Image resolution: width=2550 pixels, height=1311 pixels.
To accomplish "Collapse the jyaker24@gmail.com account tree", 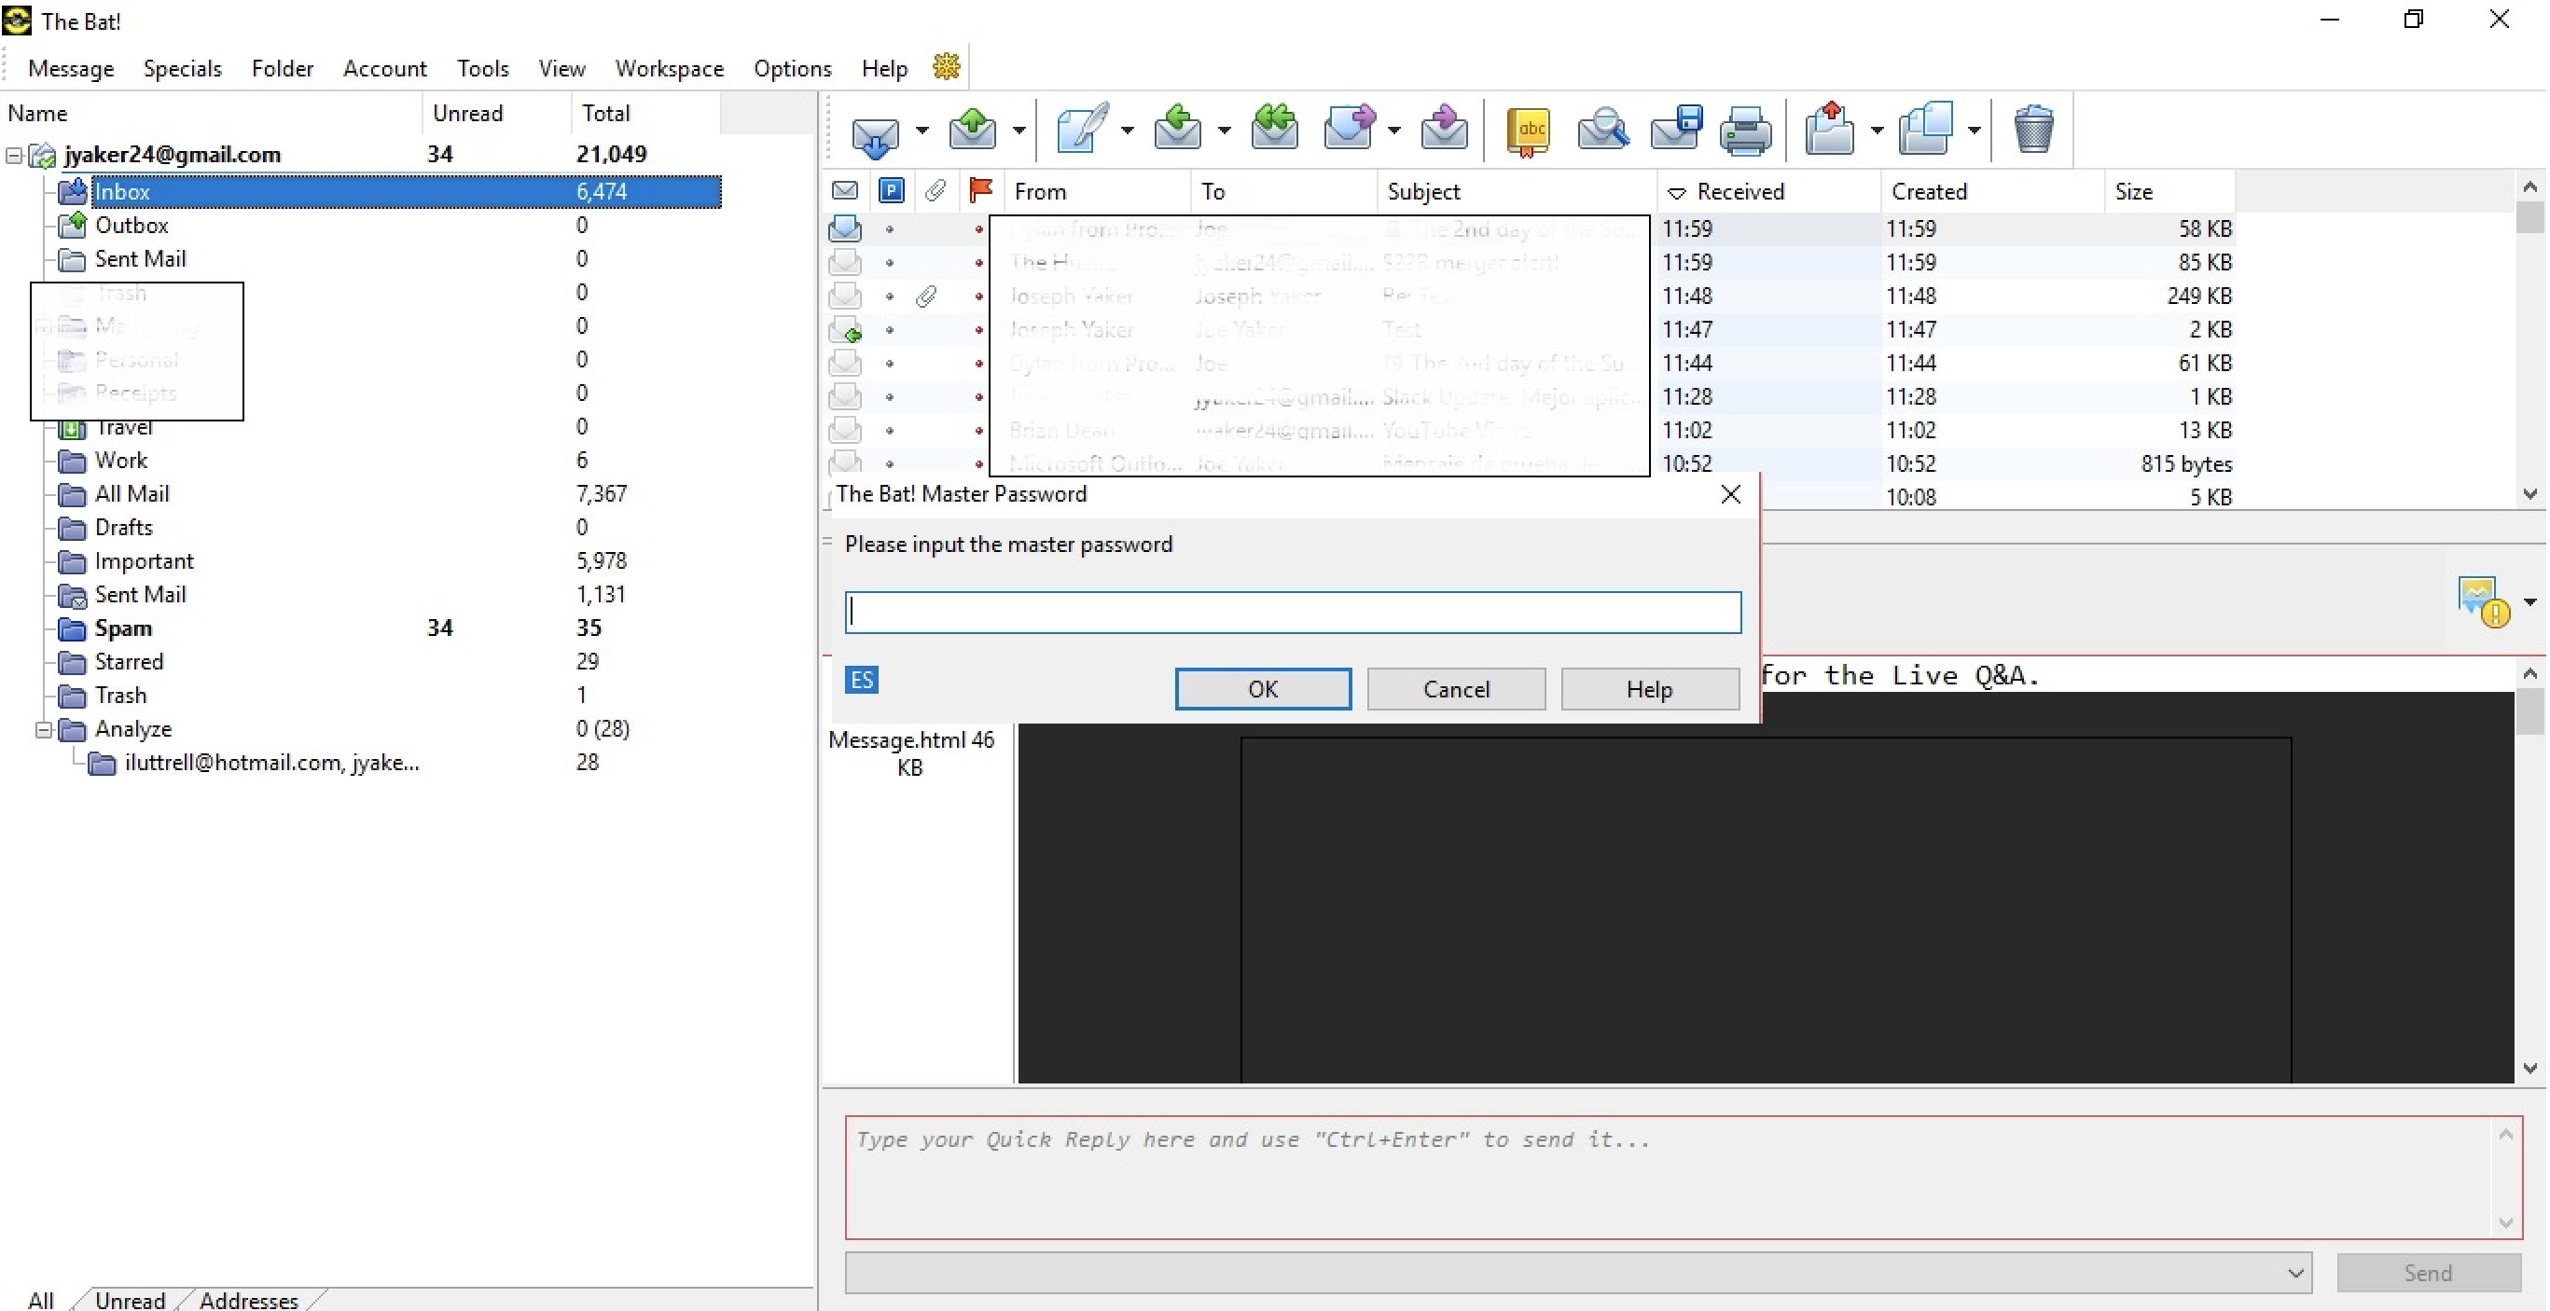I will pos(14,156).
